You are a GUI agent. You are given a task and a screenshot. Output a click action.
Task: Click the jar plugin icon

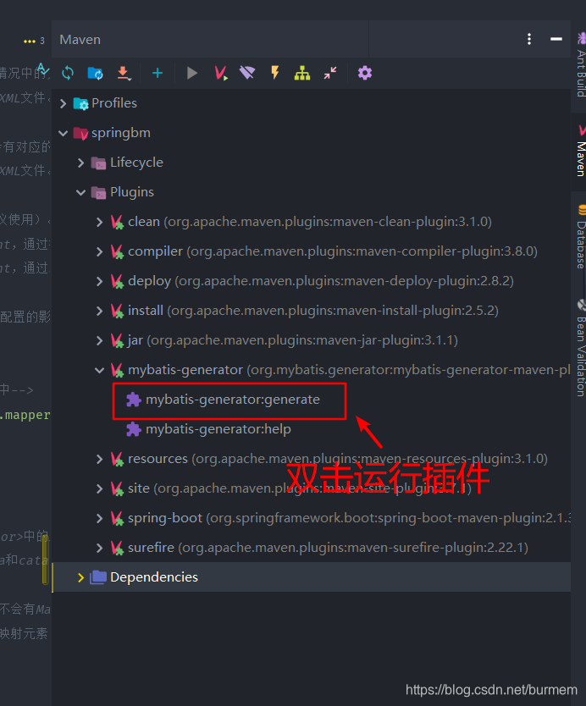[117, 340]
